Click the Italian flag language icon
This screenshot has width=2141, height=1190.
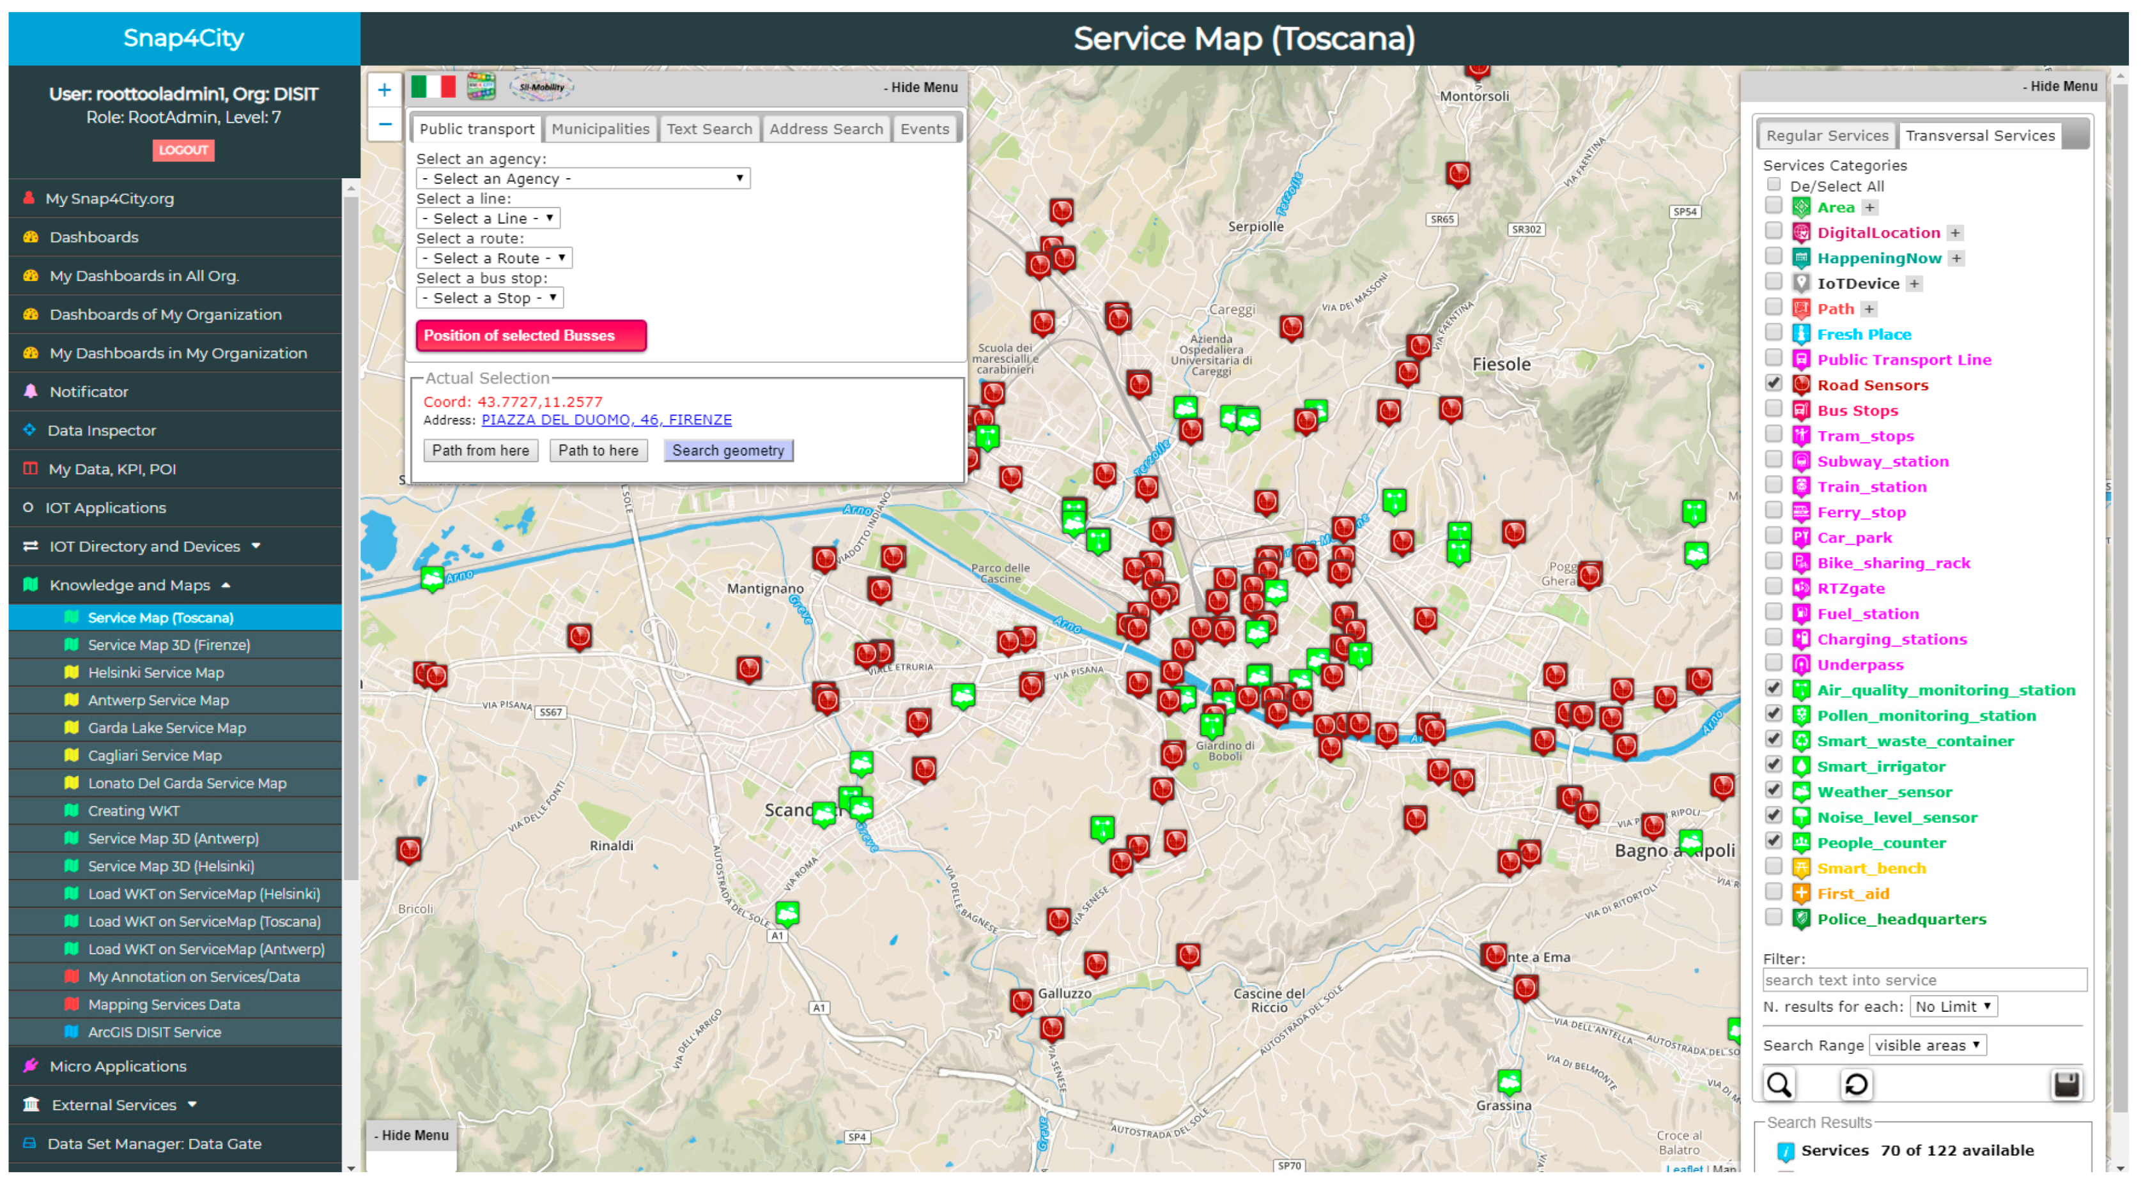(x=433, y=86)
